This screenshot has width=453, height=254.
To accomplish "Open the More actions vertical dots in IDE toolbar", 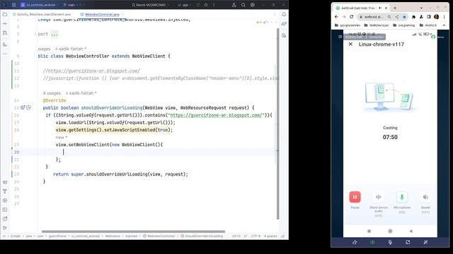I will (214, 5).
